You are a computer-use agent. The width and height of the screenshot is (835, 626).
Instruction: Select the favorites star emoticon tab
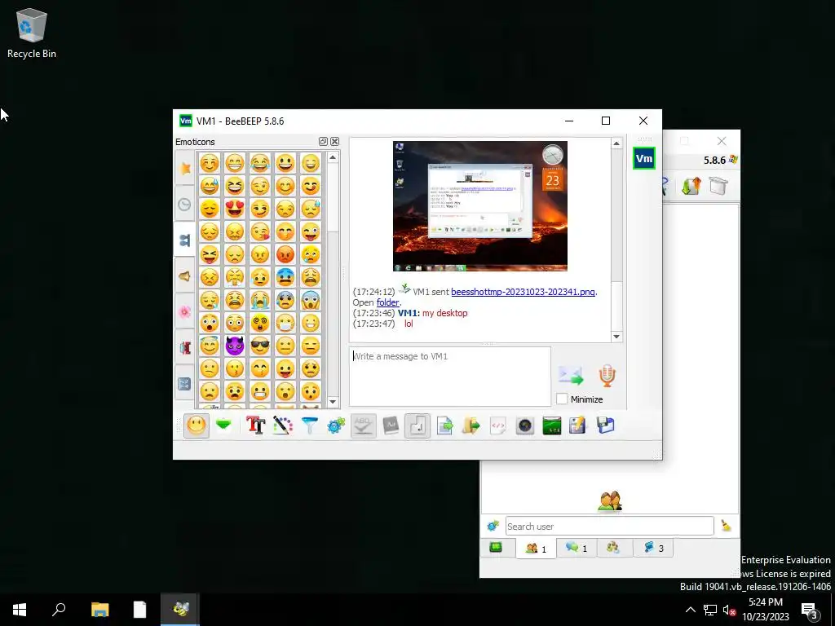[185, 169]
